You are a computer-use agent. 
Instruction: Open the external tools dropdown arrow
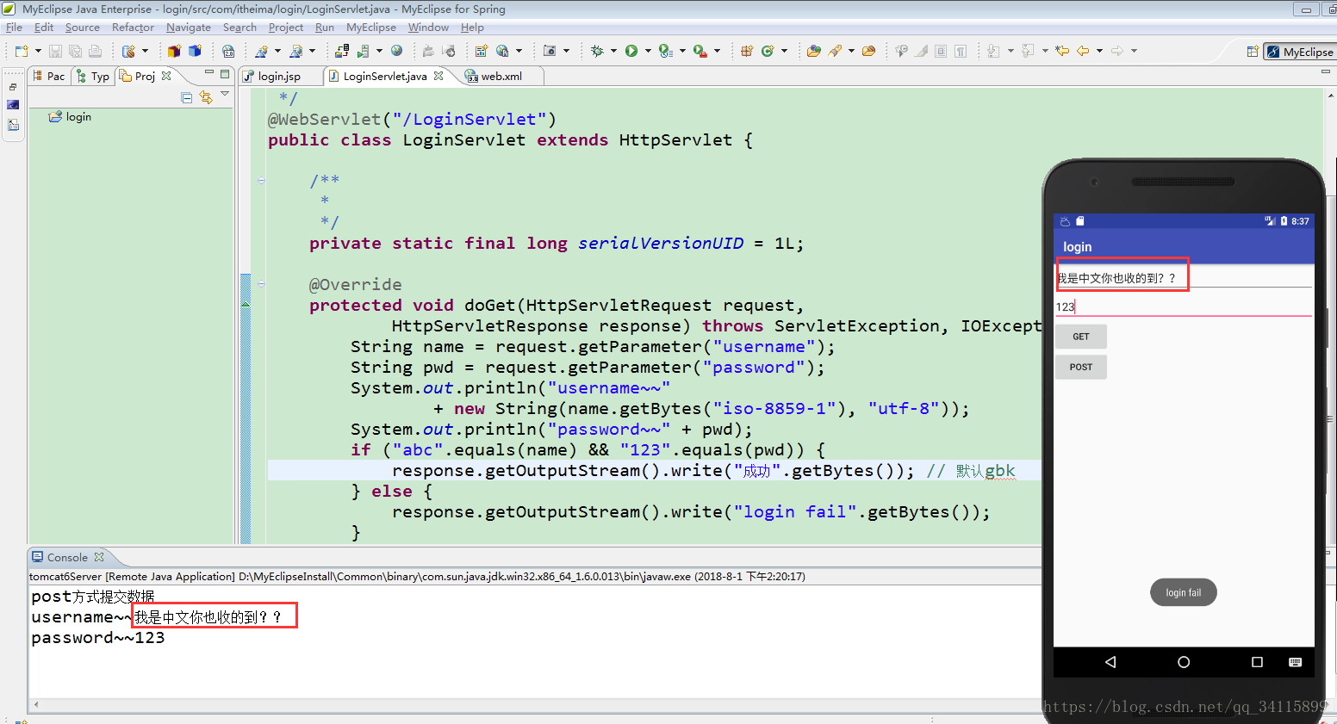pyautogui.click(x=717, y=52)
